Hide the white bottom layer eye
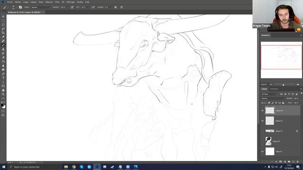Image resolution: width=303 pixels, height=170 pixels. tap(262, 152)
